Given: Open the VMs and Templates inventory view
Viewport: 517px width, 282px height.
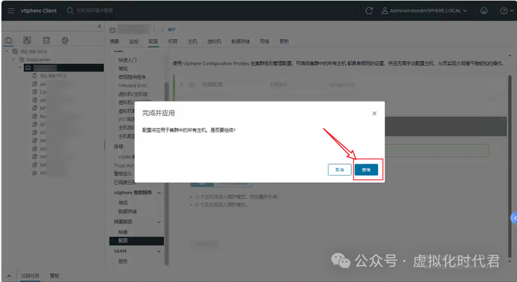Looking at the screenshot, I should [27, 40].
